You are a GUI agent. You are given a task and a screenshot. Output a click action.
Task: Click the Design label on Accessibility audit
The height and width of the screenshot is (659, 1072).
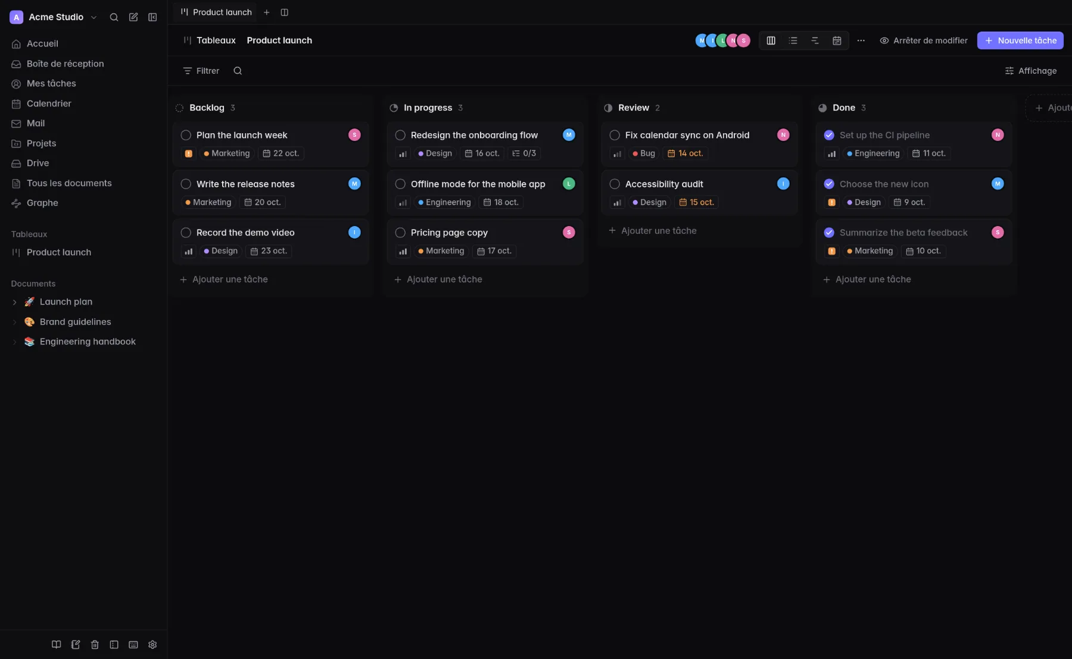(650, 202)
